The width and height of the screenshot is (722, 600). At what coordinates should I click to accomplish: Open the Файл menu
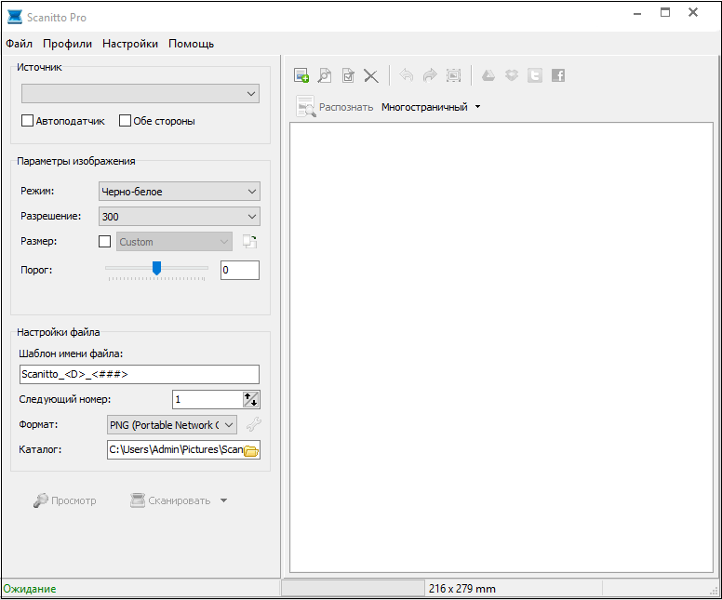tap(19, 44)
